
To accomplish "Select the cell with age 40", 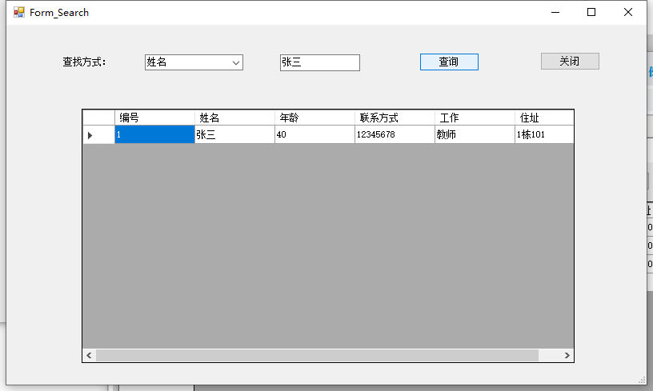I will (314, 135).
